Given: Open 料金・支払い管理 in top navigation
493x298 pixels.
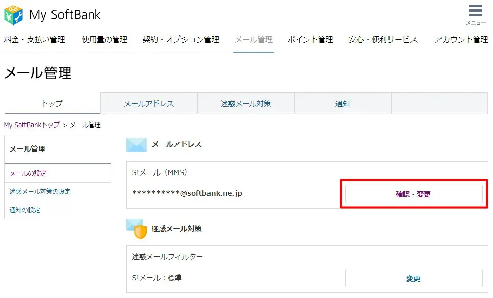Looking at the screenshot, I should click(x=35, y=40).
